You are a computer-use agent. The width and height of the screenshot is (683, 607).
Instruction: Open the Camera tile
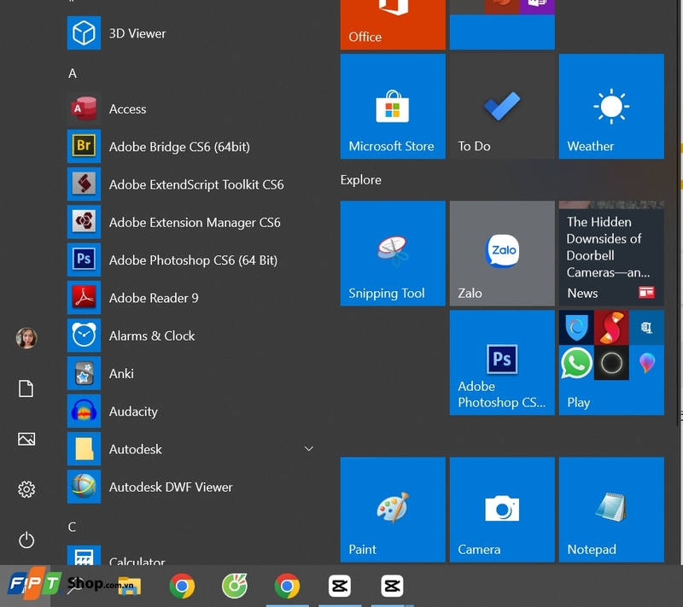pos(502,510)
